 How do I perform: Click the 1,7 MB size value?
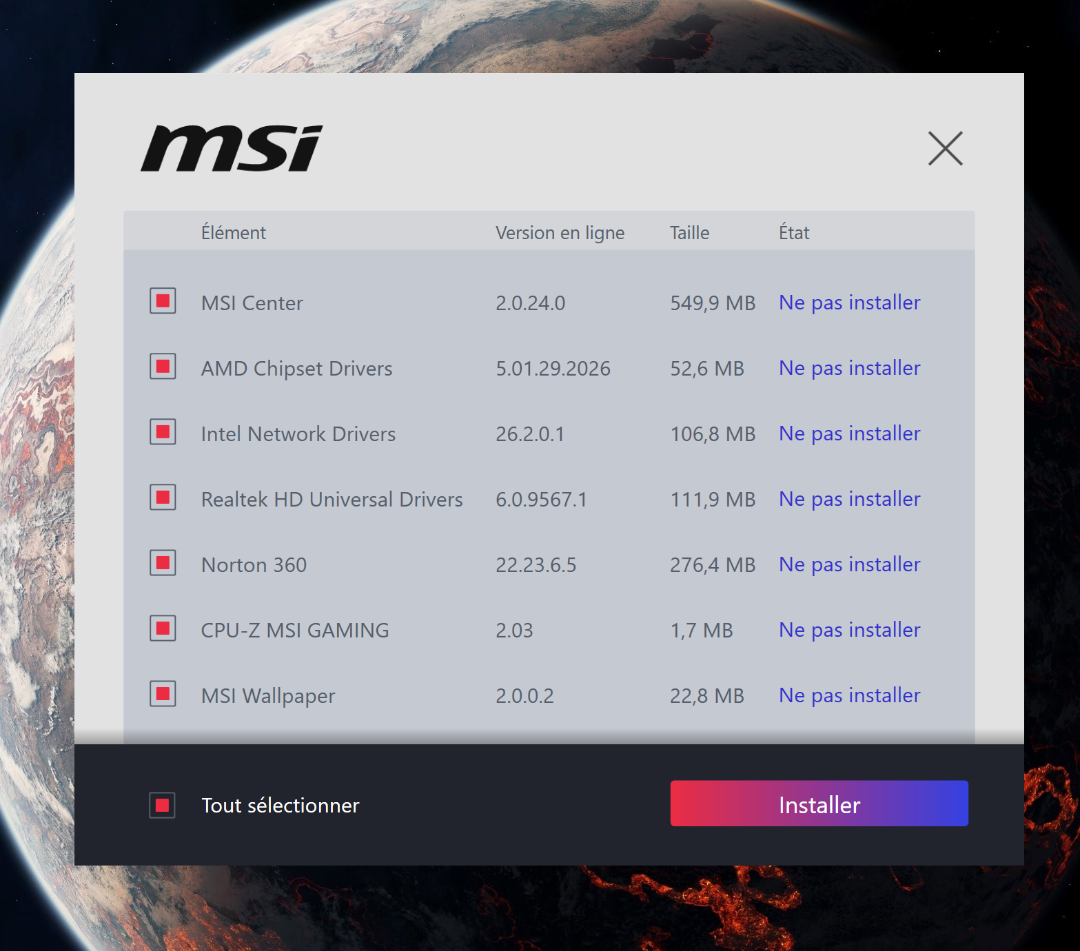[x=702, y=631]
